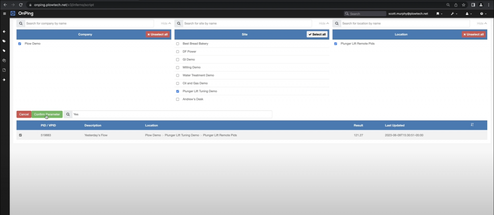
Task: Click the scott.murphy@plowtech.net account text
Action: click(x=408, y=14)
